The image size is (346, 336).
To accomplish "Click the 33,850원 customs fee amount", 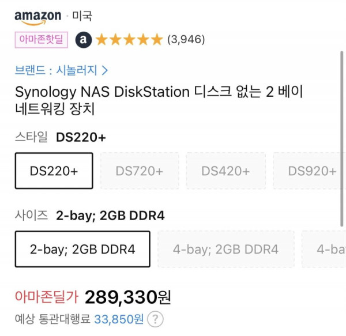I will [119, 319].
